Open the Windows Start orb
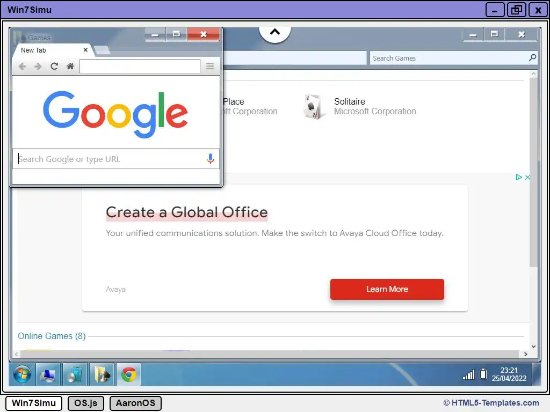550x412 pixels. [22, 374]
